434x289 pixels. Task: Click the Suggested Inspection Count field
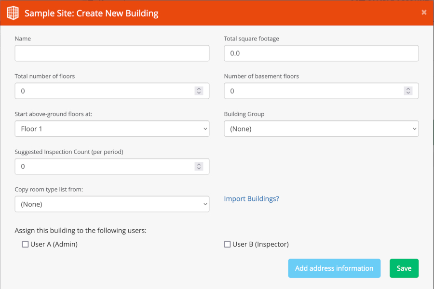[x=104, y=166]
